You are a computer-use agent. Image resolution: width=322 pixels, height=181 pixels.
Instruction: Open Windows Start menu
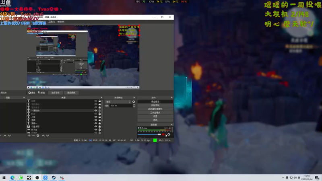pyautogui.click(x=4, y=178)
